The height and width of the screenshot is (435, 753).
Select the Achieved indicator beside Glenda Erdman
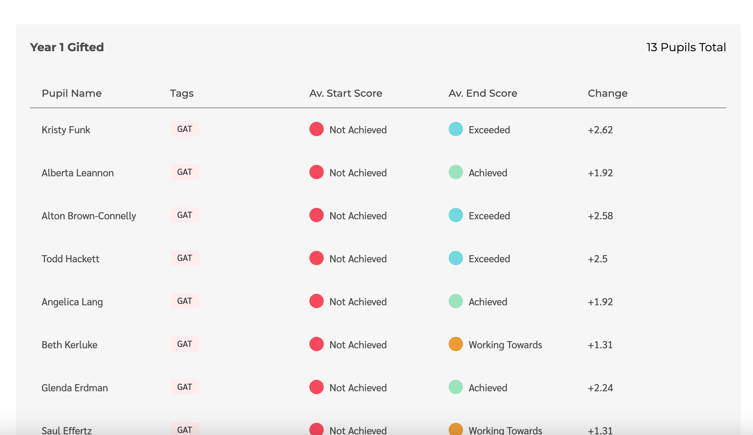point(455,387)
